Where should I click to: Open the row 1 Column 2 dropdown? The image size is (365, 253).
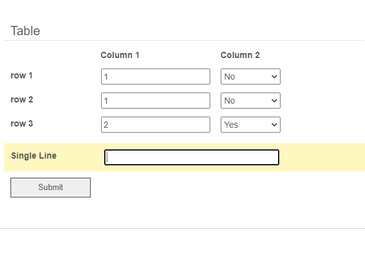[x=250, y=77]
